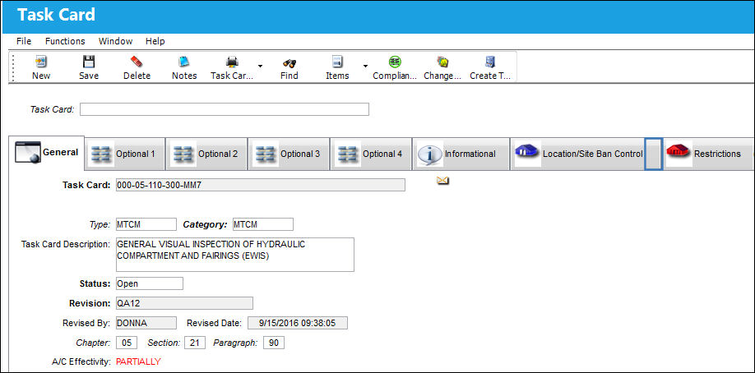Image resolution: width=755 pixels, height=373 pixels.
Task: Click the Create T... toolbar icon
Action: click(x=490, y=62)
